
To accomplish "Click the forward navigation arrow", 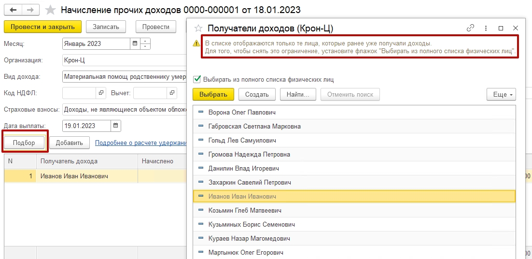I will [30, 10].
